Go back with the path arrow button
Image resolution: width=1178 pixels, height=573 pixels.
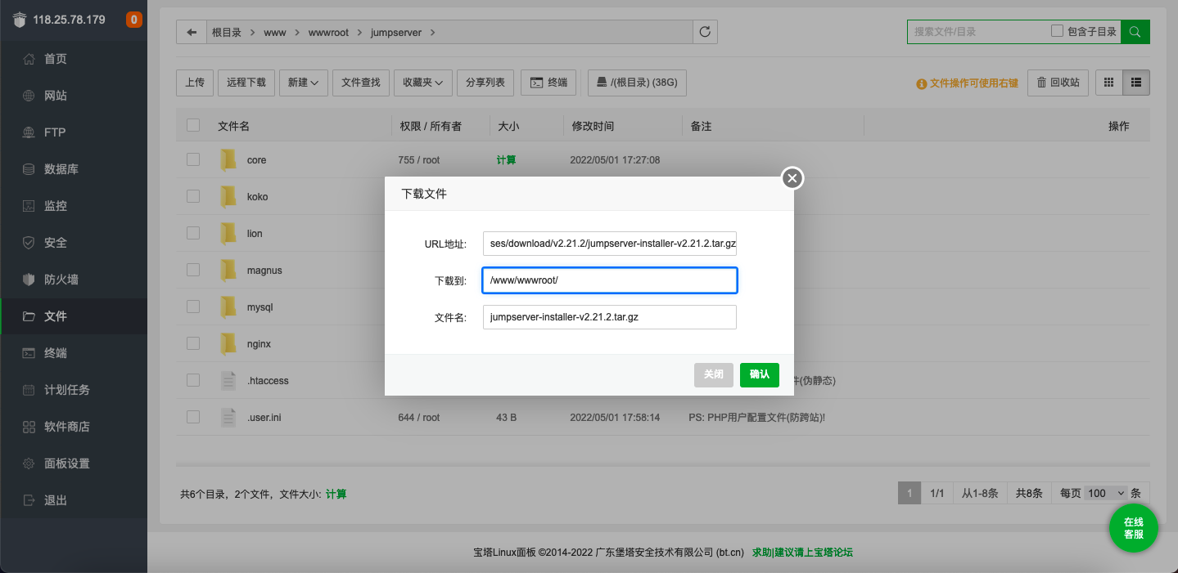pyautogui.click(x=192, y=33)
